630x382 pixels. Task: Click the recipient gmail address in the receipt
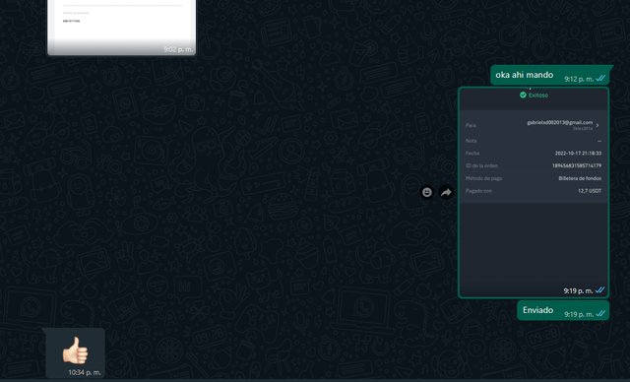[560, 122]
